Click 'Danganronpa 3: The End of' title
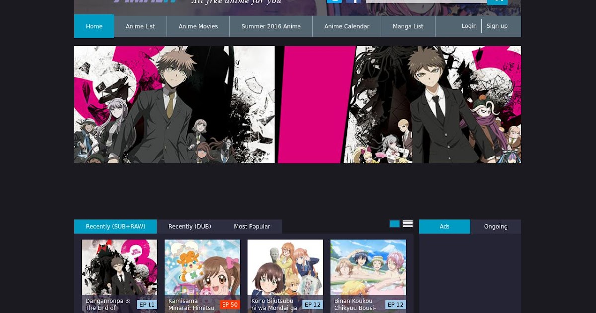Viewport: 596px width, 313px height. tap(108, 304)
